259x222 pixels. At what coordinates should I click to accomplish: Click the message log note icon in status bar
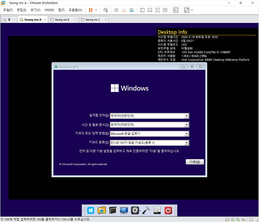251,219
